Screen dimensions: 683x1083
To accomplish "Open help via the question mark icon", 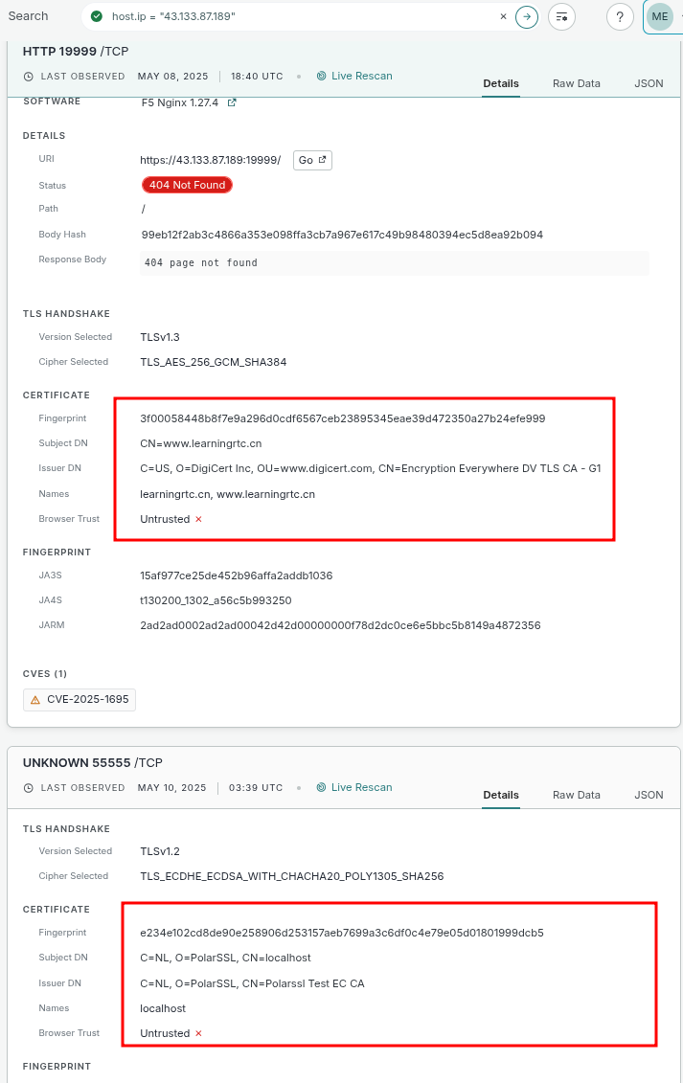I will tap(620, 17).
